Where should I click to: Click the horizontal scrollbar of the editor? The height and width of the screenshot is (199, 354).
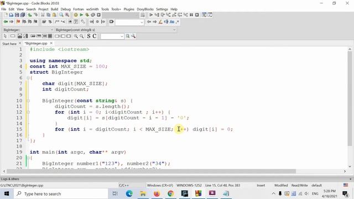[151, 171]
